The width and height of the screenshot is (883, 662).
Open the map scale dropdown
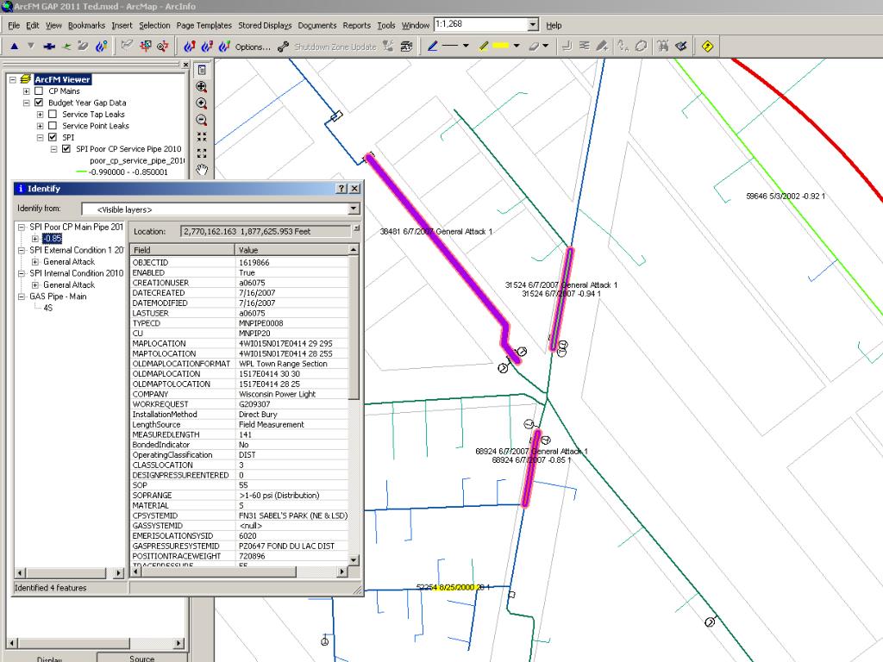click(533, 25)
